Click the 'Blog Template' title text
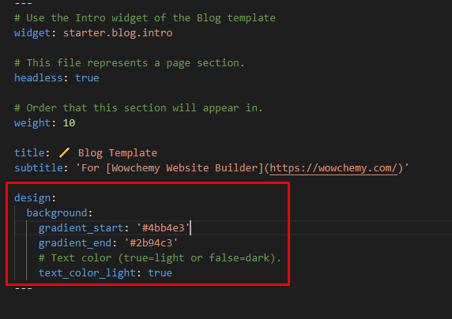This screenshot has width=452, height=319. pyautogui.click(x=118, y=152)
